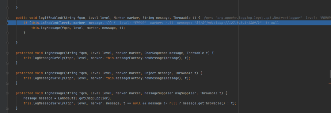The height and width of the screenshot is (113, 331).
Task: Click the fold end marker closing the logIfEnabled method
Action: 7,43
